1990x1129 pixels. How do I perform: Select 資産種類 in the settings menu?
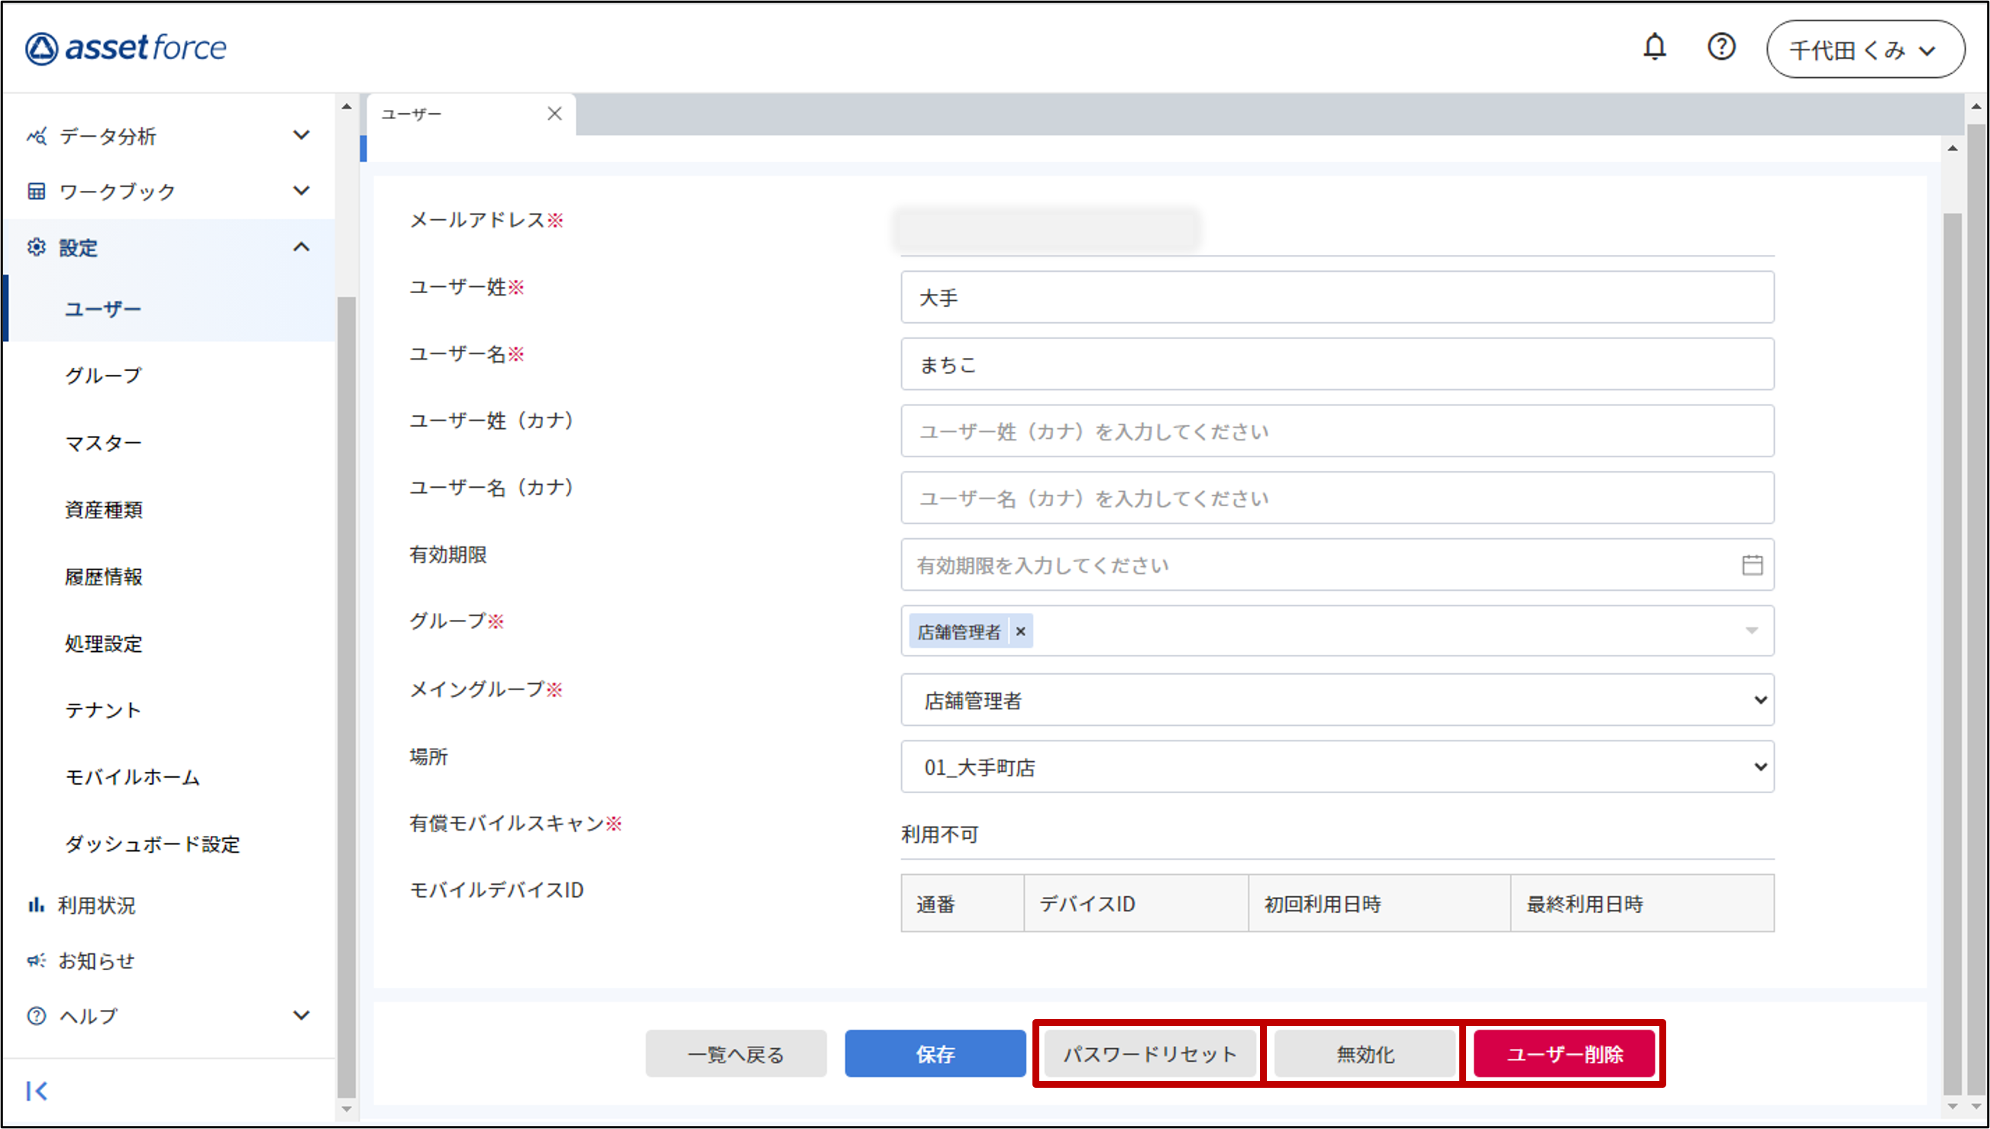point(103,510)
